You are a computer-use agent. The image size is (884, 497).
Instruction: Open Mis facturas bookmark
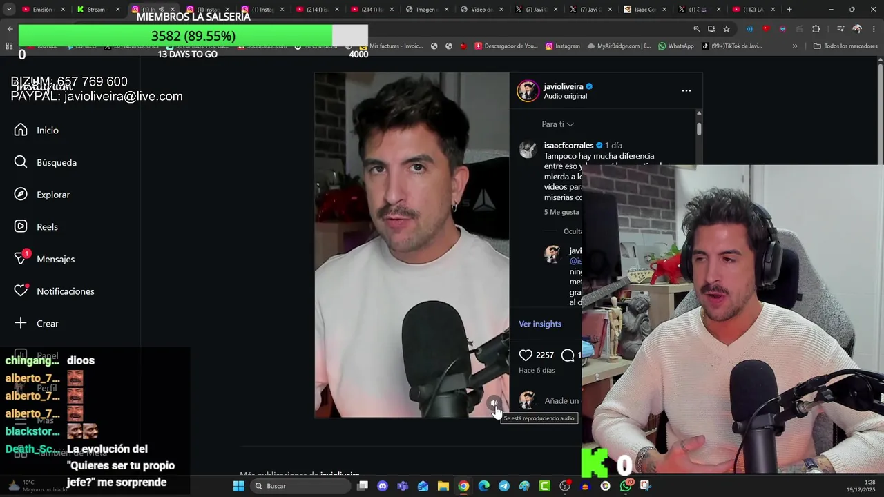390,46
